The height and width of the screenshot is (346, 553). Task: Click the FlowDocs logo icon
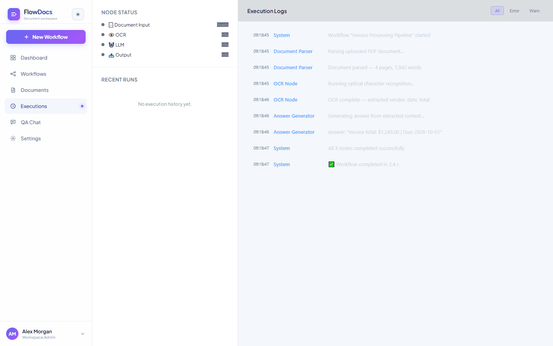(14, 14)
